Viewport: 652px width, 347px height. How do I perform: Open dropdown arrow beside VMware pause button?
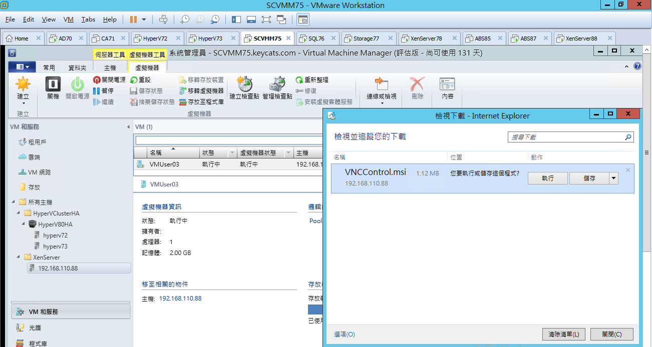pos(144,19)
